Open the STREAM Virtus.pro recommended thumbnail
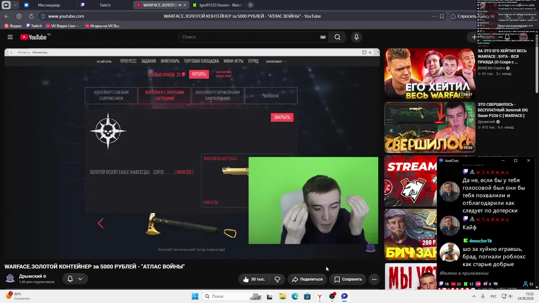The image size is (539, 303). (x=411, y=181)
